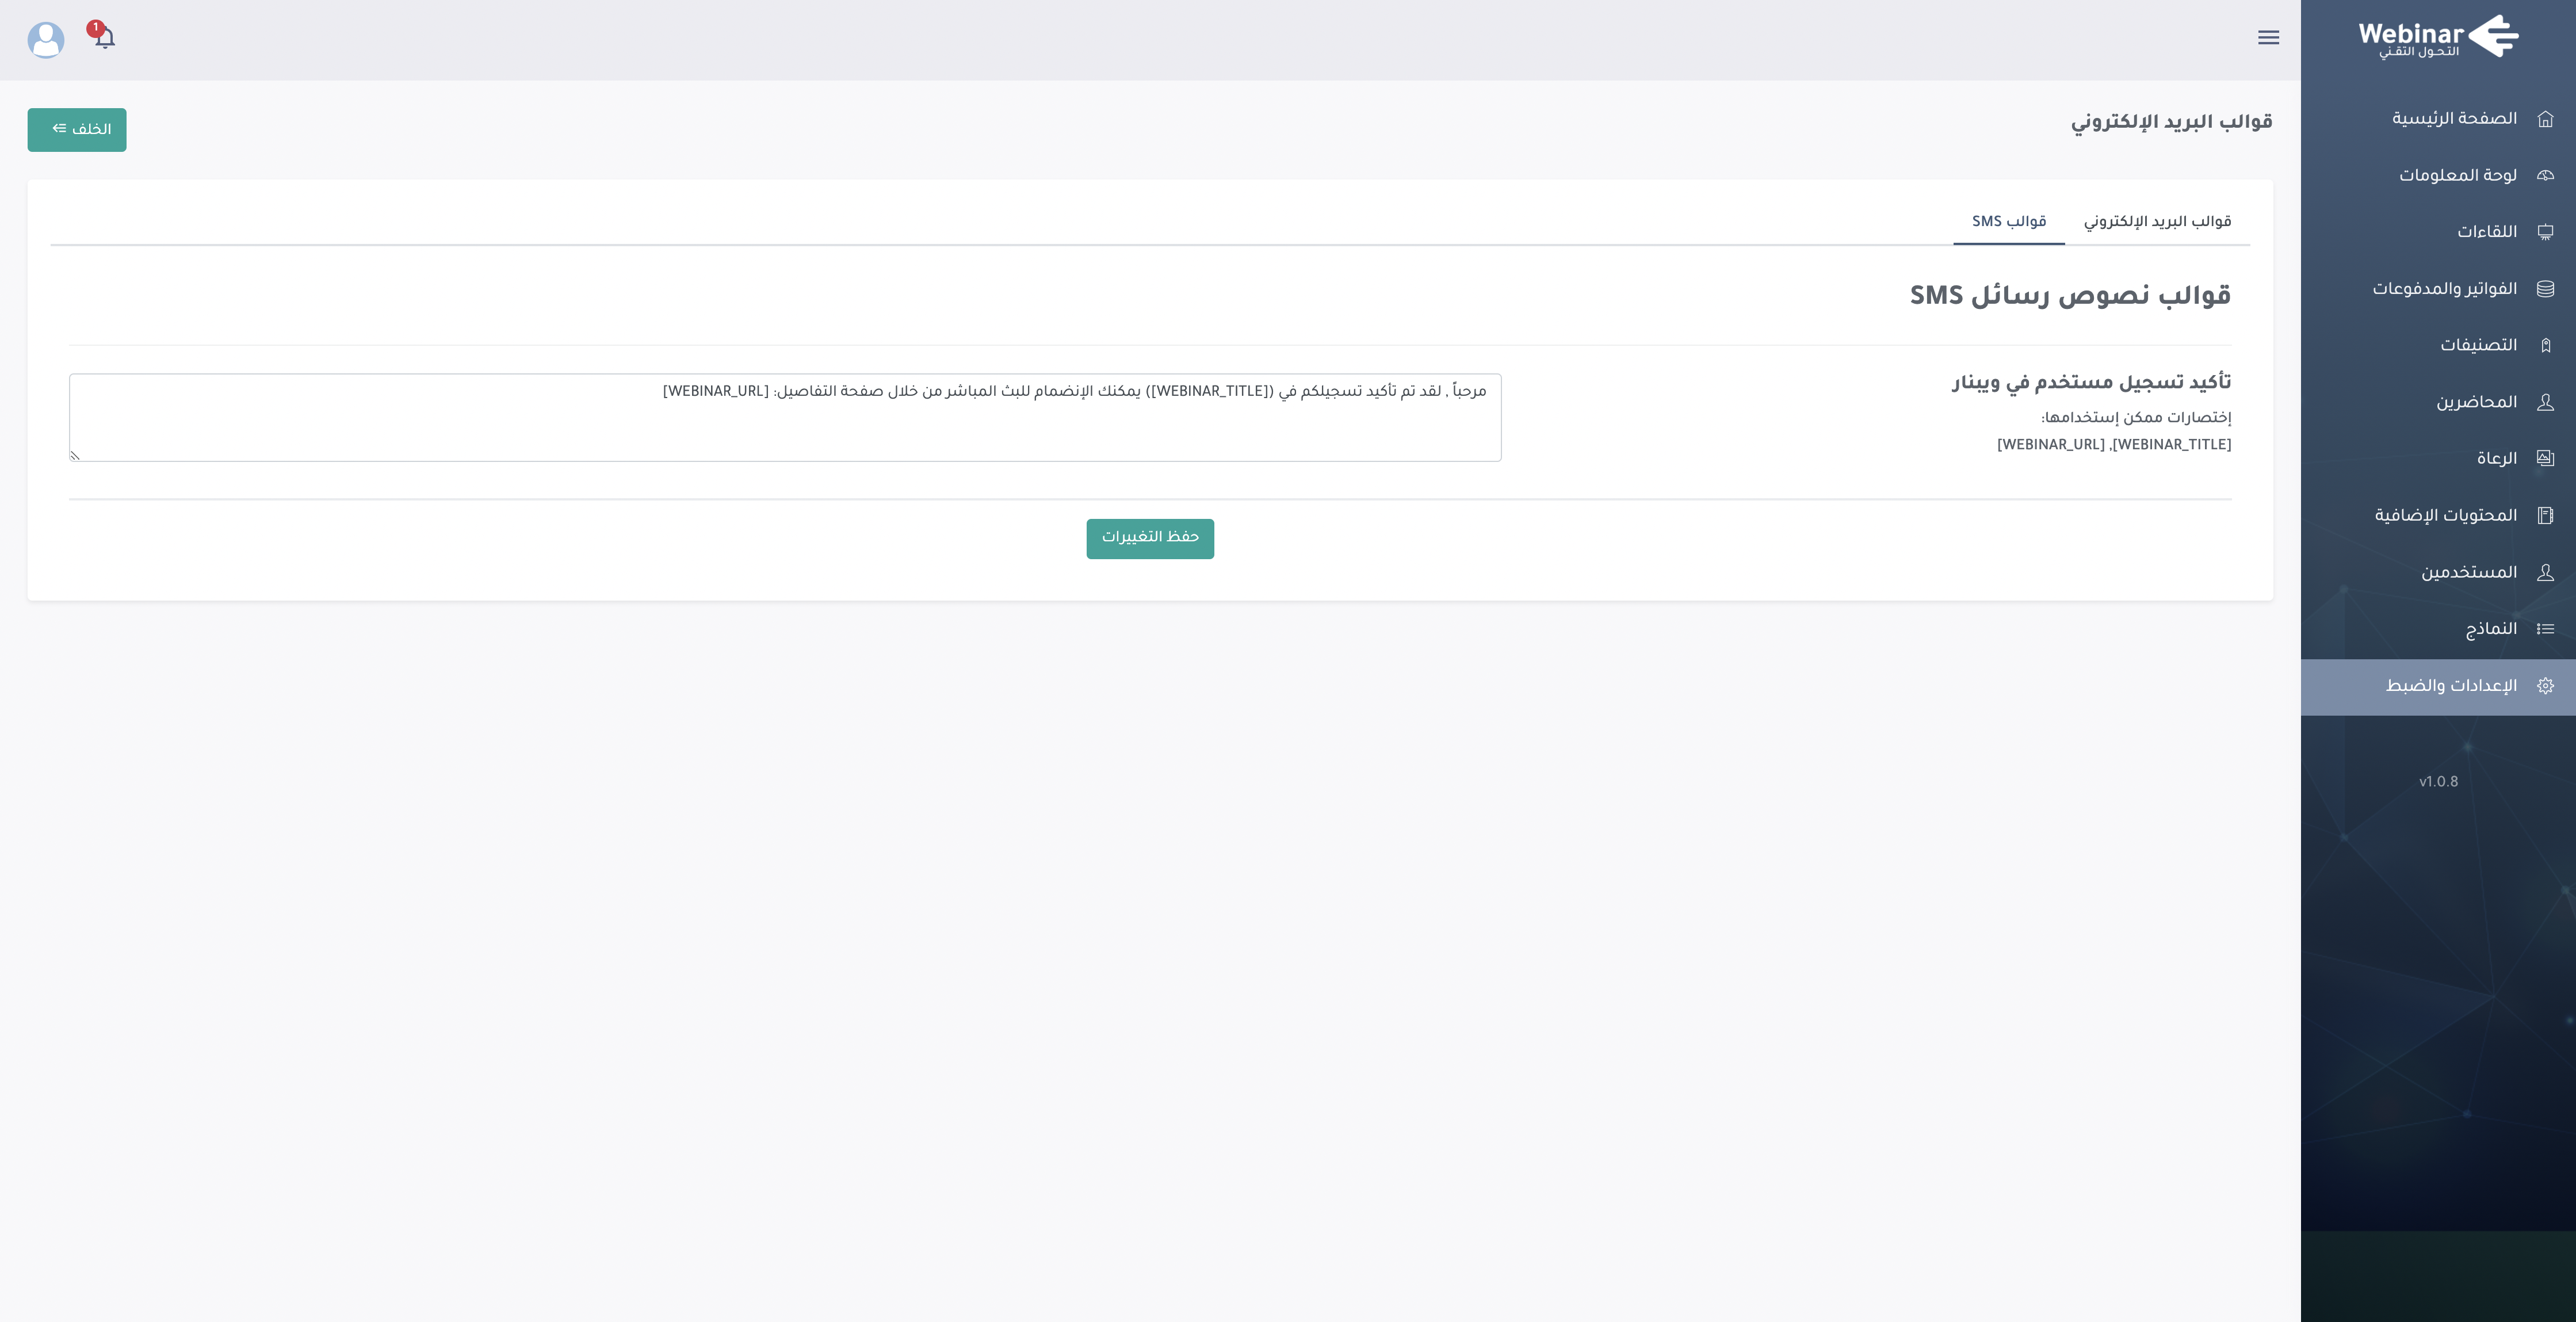Click the الخلف back button
Image resolution: width=2576 pixels, height=1322 pixels.
point(77,130)
